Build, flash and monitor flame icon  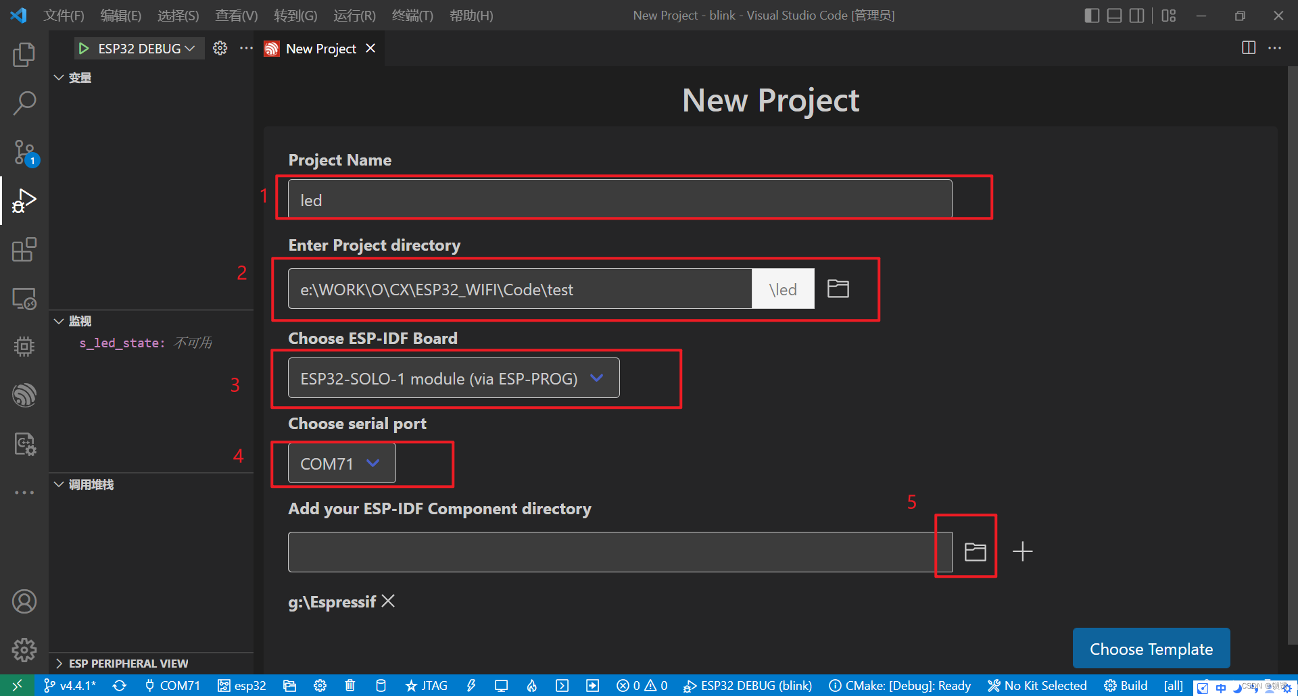tap(532, 685)
